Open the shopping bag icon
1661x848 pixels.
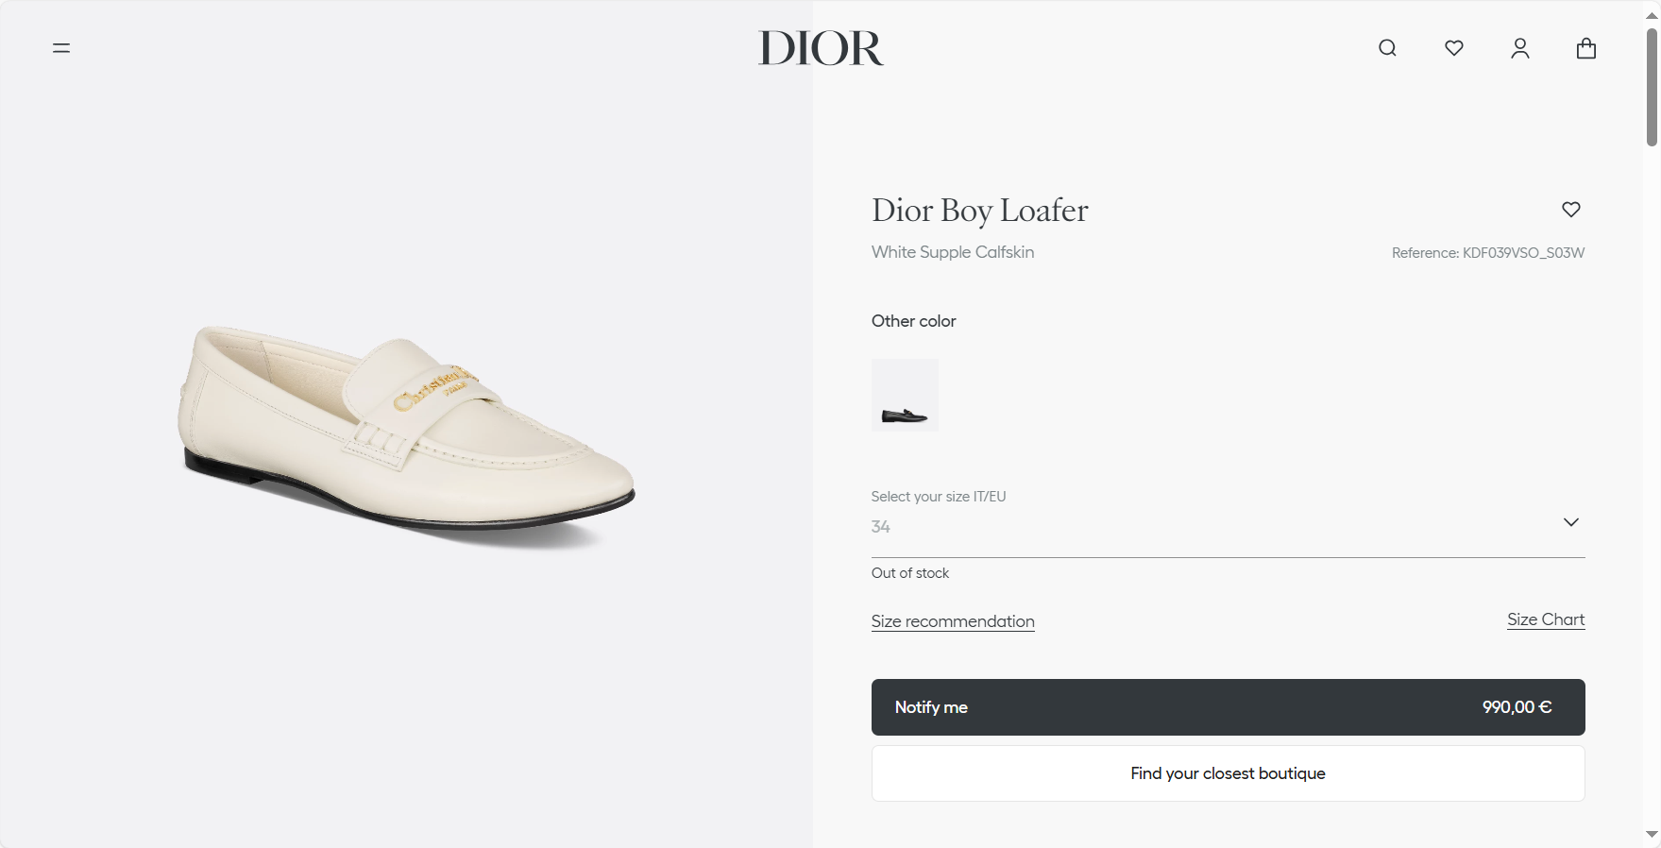click(1586, 48)
